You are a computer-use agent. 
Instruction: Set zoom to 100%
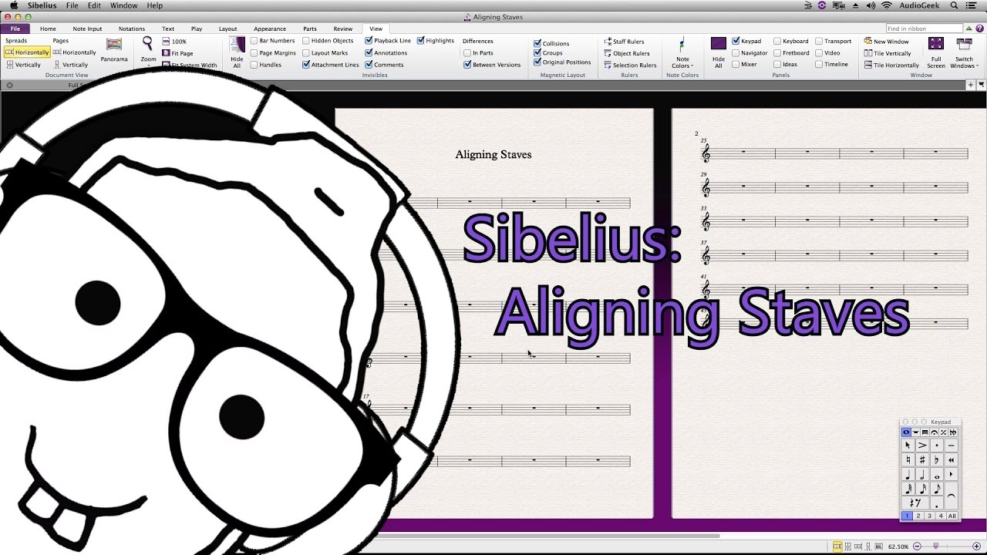(174, 42)
